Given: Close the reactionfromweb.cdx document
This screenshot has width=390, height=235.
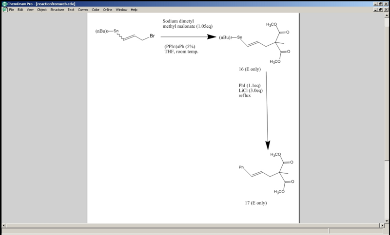Looking at the screenshot, I should click(x=386, y=10).
